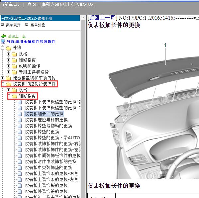Screen dimensions: 199x198
Task: Click folder icon beside 地板覆盖物和车顶内衬
Action: pos(9,78)
